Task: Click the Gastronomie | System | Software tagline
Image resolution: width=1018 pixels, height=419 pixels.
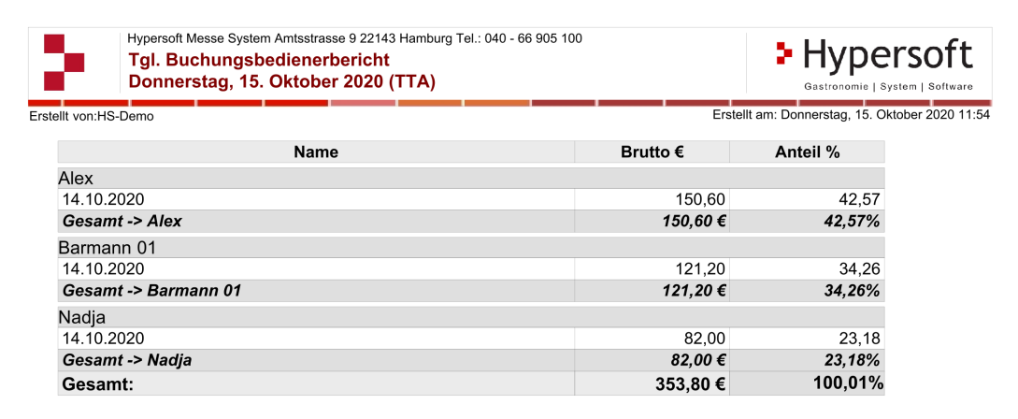Action: tap(888, 86)
